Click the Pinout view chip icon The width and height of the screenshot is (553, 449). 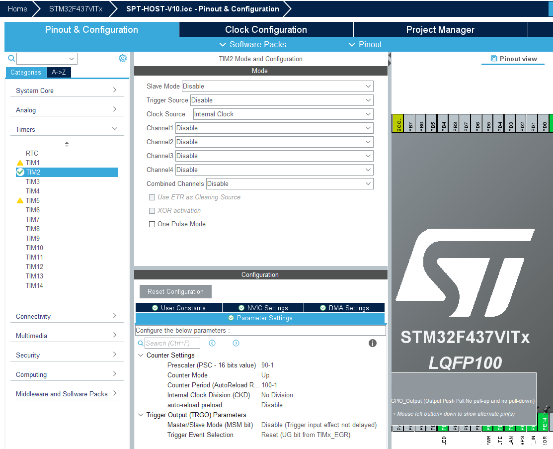pos(494,59)
